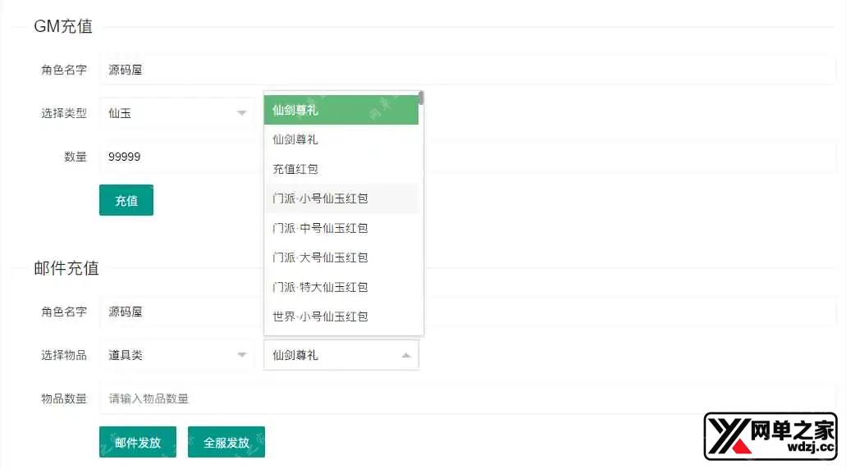
Task: Expand the 道具类 item category dropdown
Action: [x=176, y=355]
